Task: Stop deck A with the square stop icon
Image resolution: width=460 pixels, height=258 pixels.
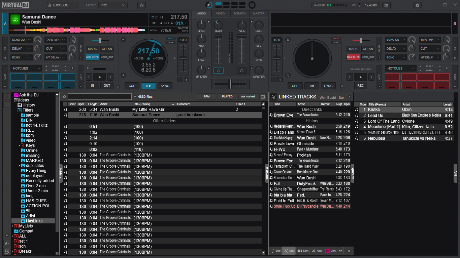Action: coord(123,75)
